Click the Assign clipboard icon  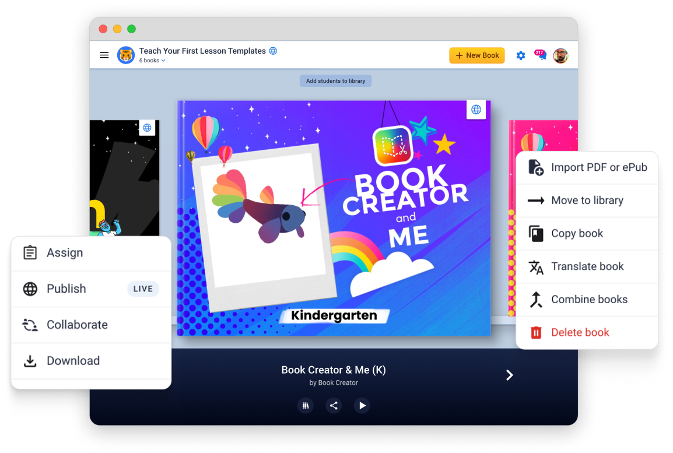click(30, 252)
